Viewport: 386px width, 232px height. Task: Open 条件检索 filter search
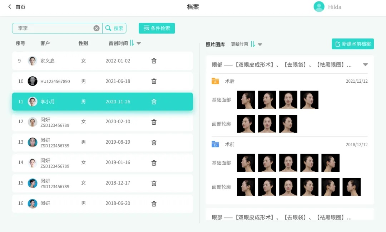157,29
